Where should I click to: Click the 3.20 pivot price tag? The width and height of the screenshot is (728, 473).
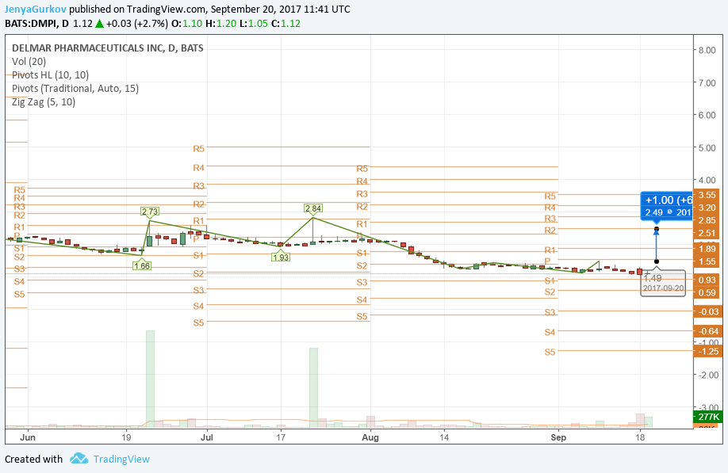pyautogui.click(x=706, y=208)
